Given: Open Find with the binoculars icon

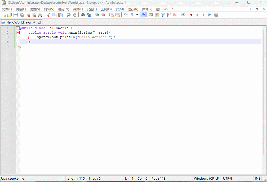Looking at the screenshot, I should pyautogui.click(x=83, y=15).
